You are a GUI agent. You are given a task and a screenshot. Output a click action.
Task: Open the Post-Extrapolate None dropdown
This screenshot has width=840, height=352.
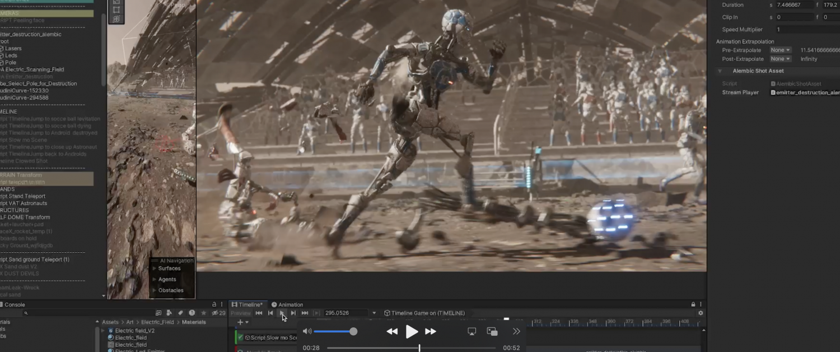[780, 59]
